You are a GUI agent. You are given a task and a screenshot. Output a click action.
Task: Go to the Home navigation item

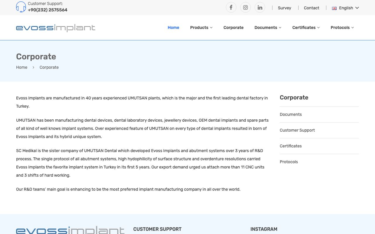click(x=173, y=27)
